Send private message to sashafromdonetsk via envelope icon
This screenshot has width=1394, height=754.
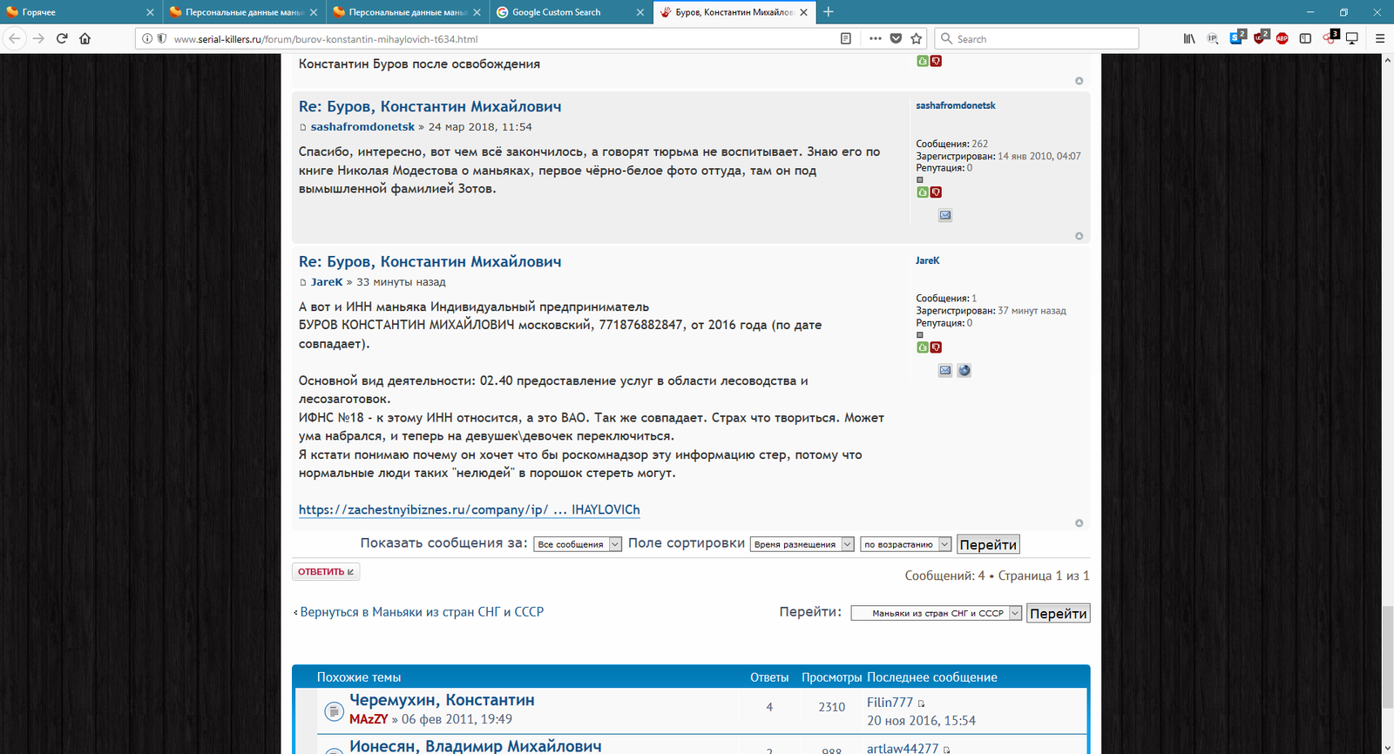945,215
